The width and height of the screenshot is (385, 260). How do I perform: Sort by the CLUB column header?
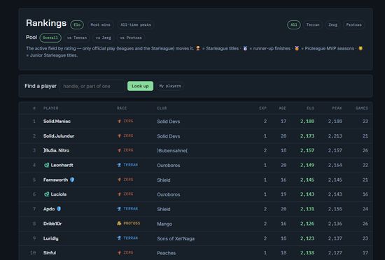(x=162, y=108)
